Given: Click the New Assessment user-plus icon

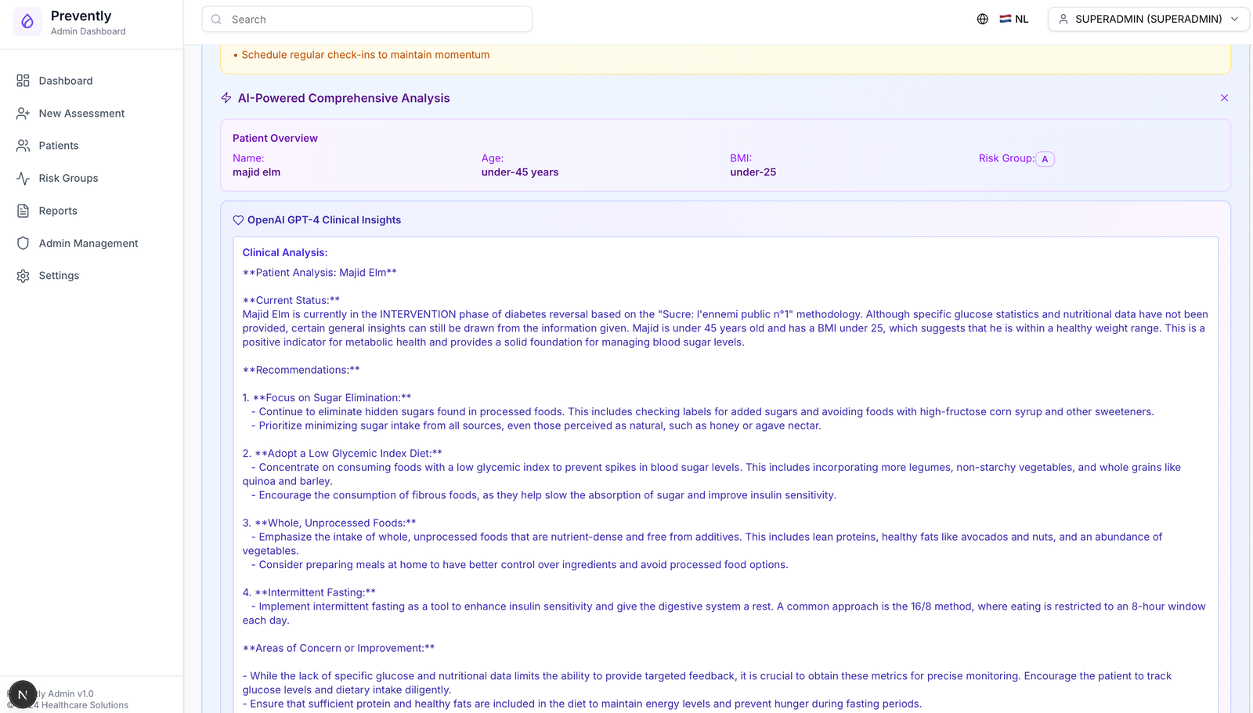Looking at the screenshot, I should (23, 114).
